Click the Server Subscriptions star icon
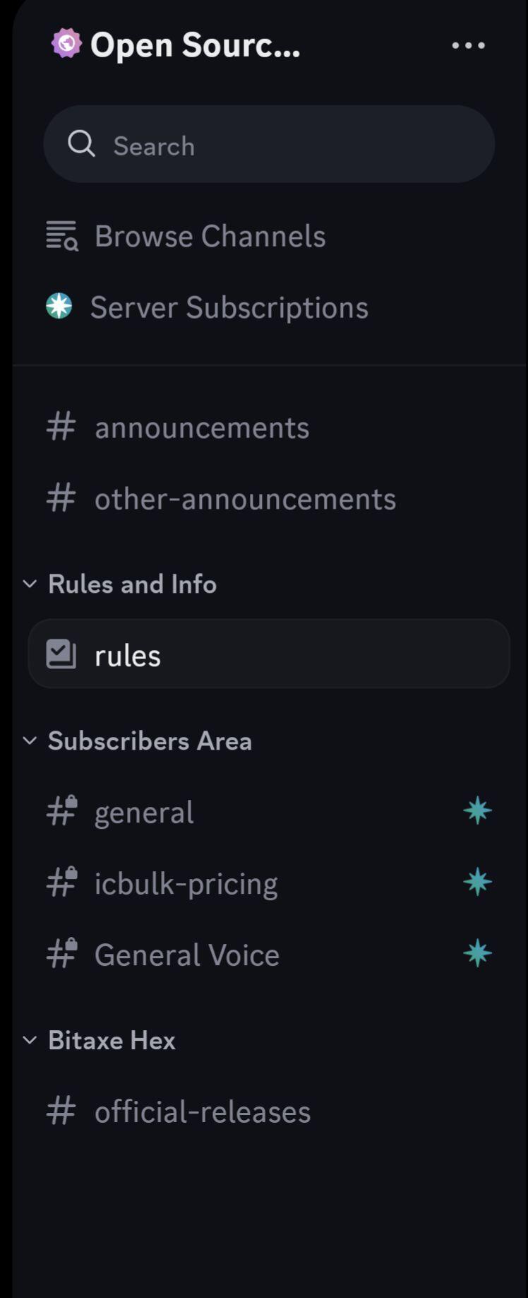The height and width of the screenshot is (1298, 528). tap(59, 306)
